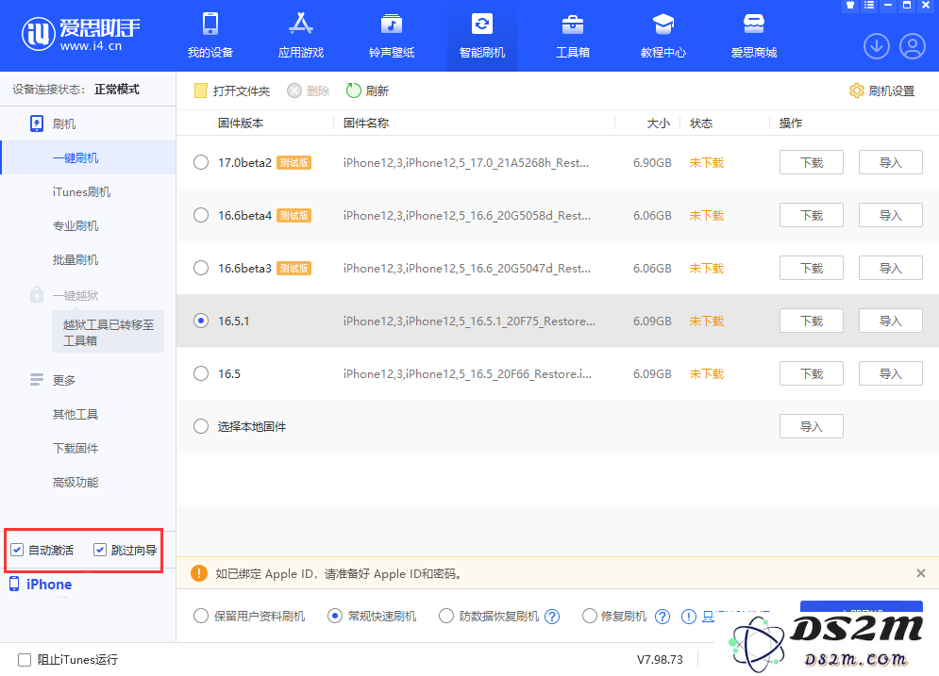Open 教程中心 from the top navigation
The width and height of the screenshot is (939, 676).
pos(662,36)
